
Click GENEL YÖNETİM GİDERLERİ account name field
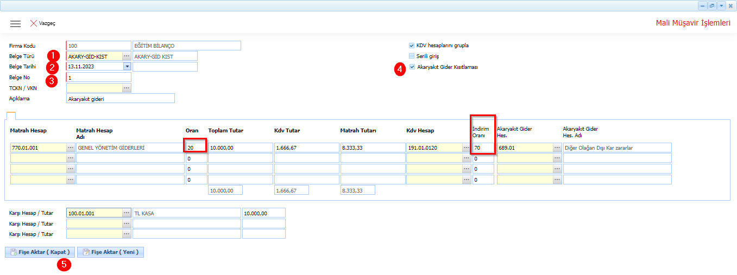pyautogui.click(x=130, y=148)
